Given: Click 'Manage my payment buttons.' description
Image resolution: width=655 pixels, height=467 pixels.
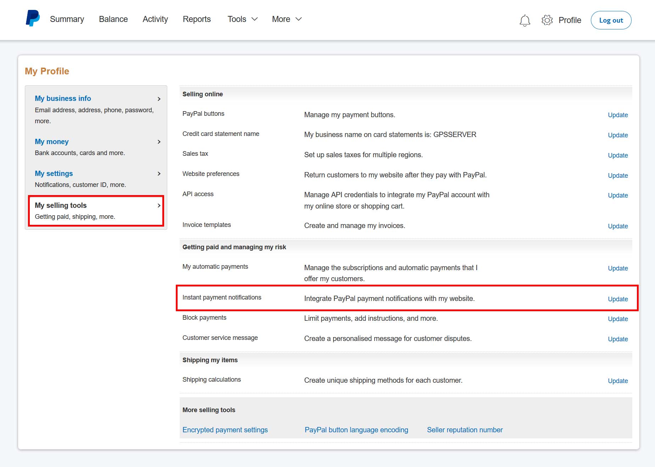Looking at the screenshot, I should click(349, 115).
